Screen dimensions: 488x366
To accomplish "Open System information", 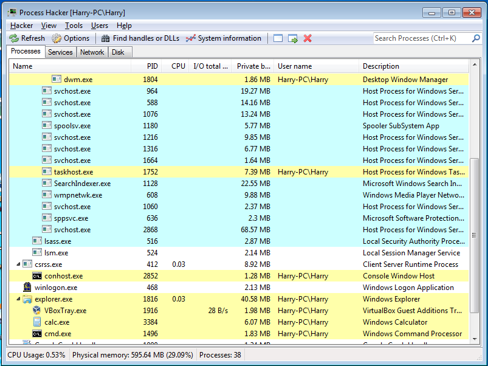I will click(x=224, y=38).
